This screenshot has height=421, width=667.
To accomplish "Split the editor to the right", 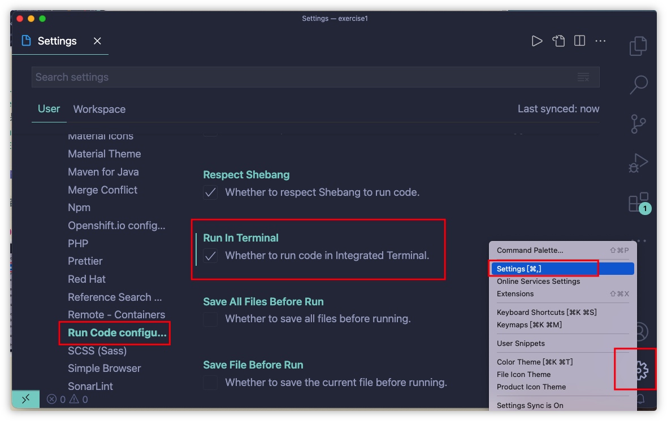I will pos(579,41).
